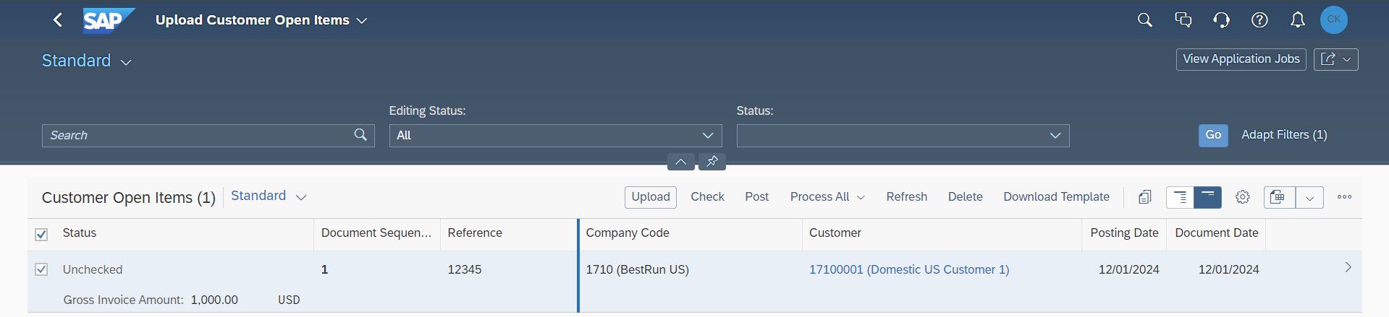Toggle the select-all checkbox in table header
The width and height of the screenshot is (1389, 317).
click(x=41, y=234)
